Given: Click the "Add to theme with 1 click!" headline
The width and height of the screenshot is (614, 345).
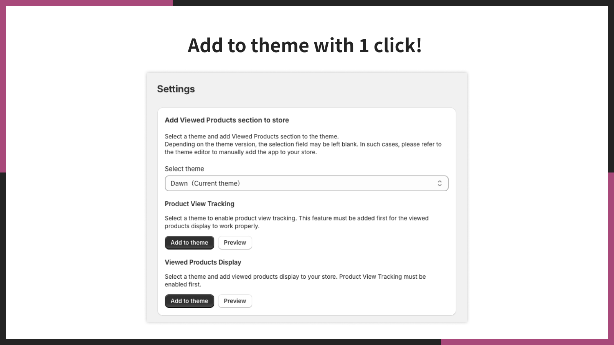Looking at the screenshot, I should (x=305, y=45).
